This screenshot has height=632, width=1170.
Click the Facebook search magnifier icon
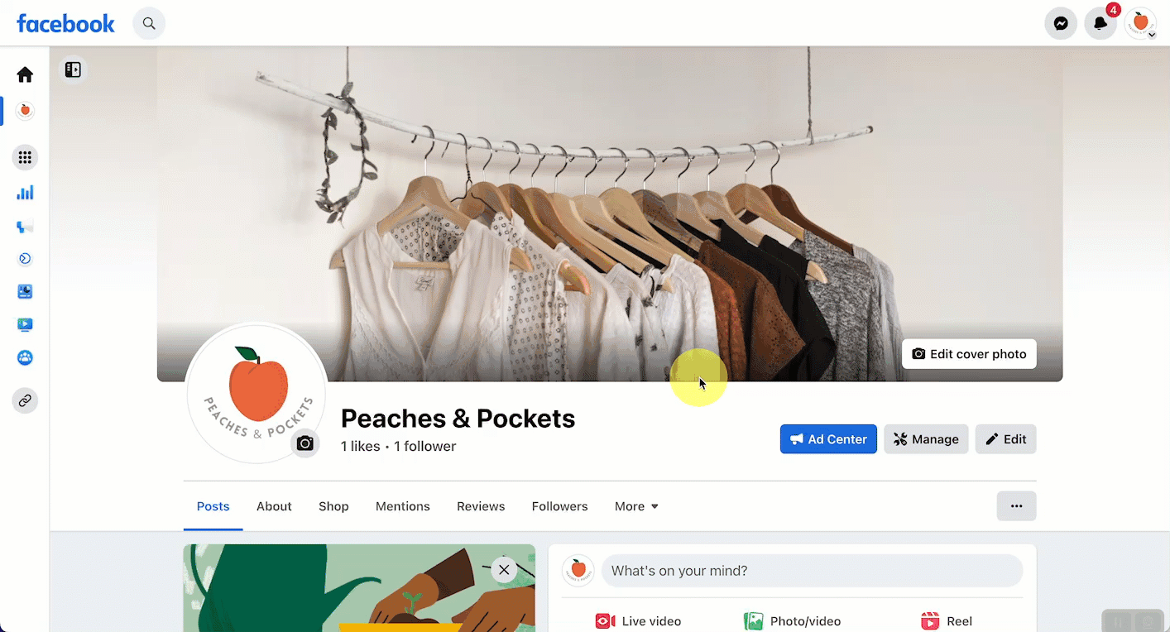[x=149, y=23]
